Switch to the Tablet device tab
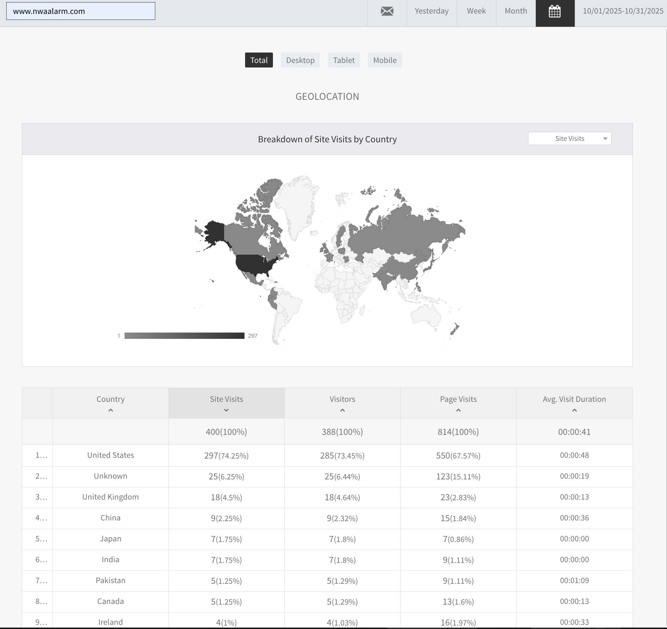667x629 pixels. (x=344, y=60)
